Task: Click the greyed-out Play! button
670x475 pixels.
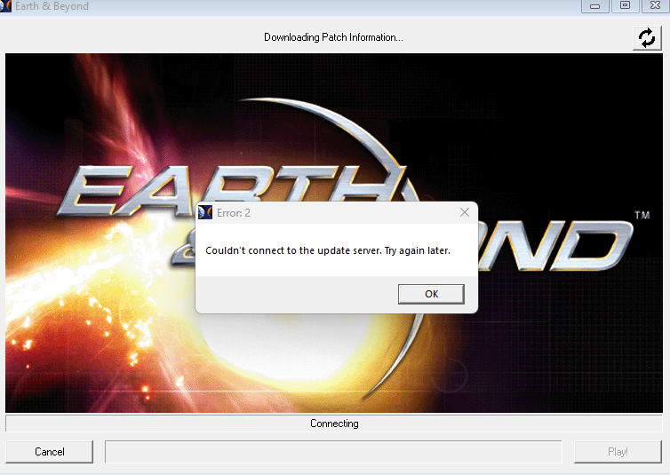Action: click(618, 452)
